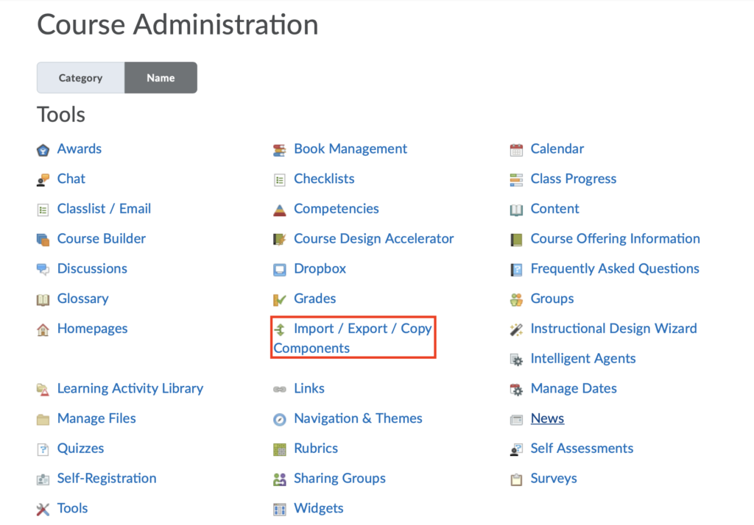Click the Class Progress bars icon
754x525 pixels.
click(516, 180)
